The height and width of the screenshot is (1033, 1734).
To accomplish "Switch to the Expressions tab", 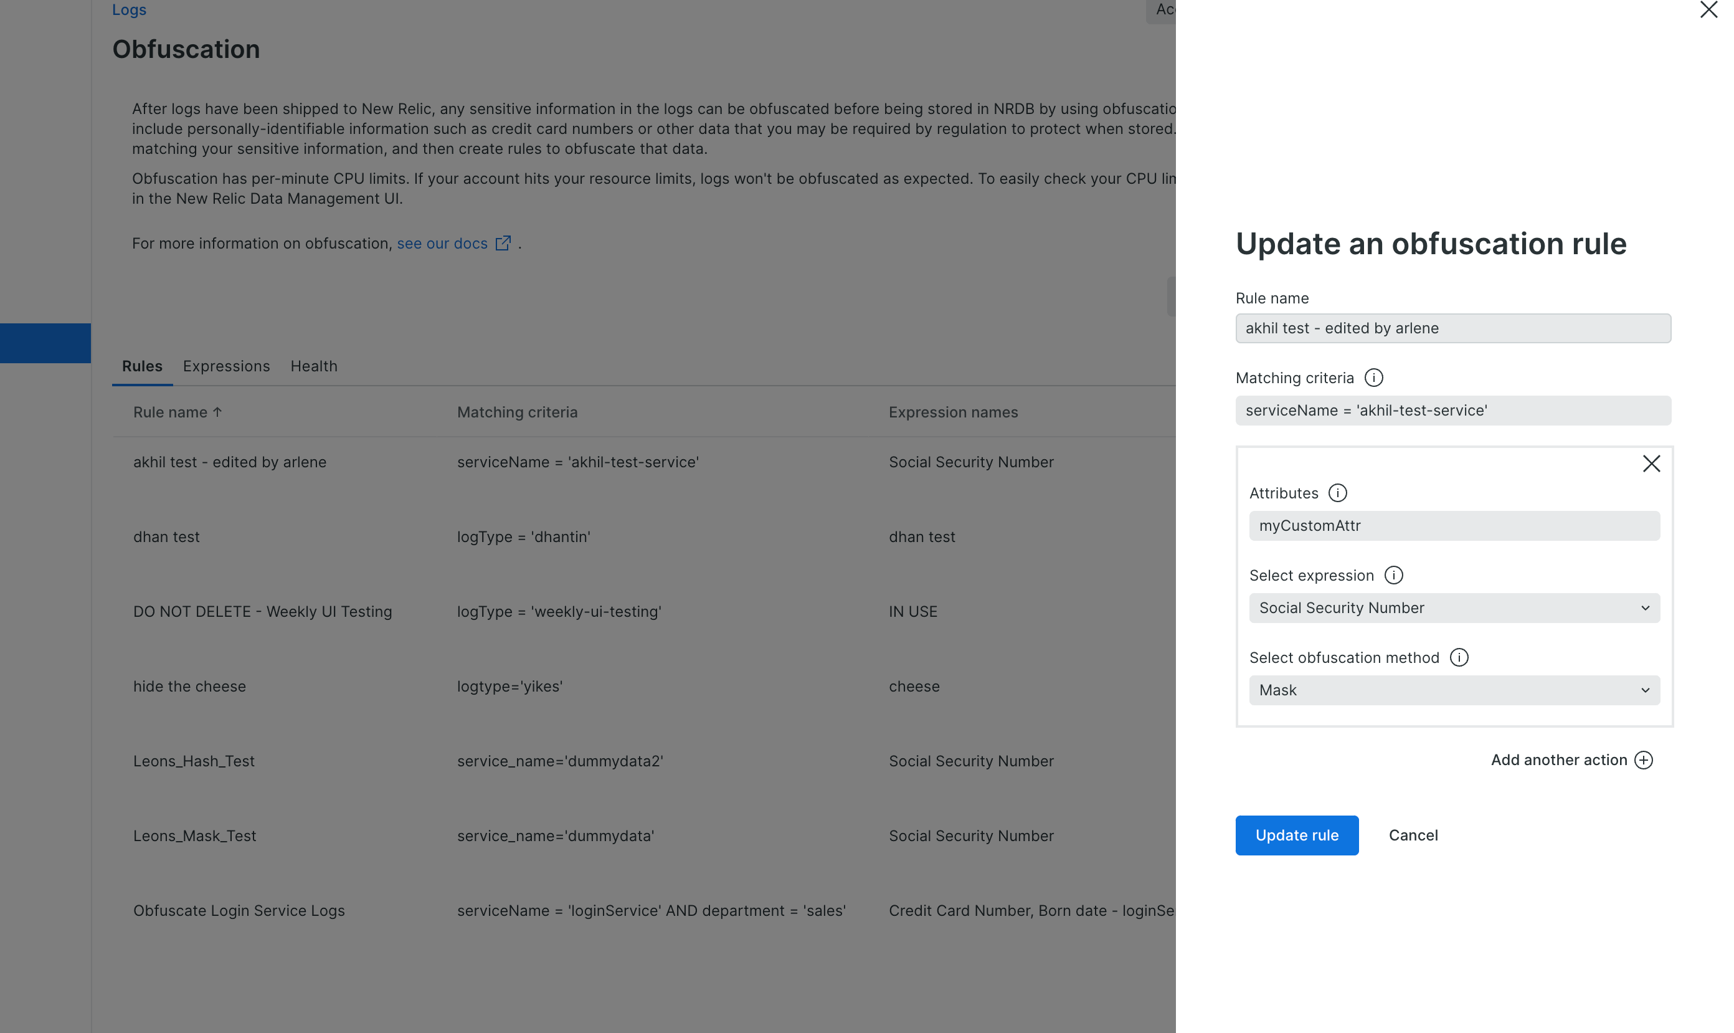I will [226, 366].
